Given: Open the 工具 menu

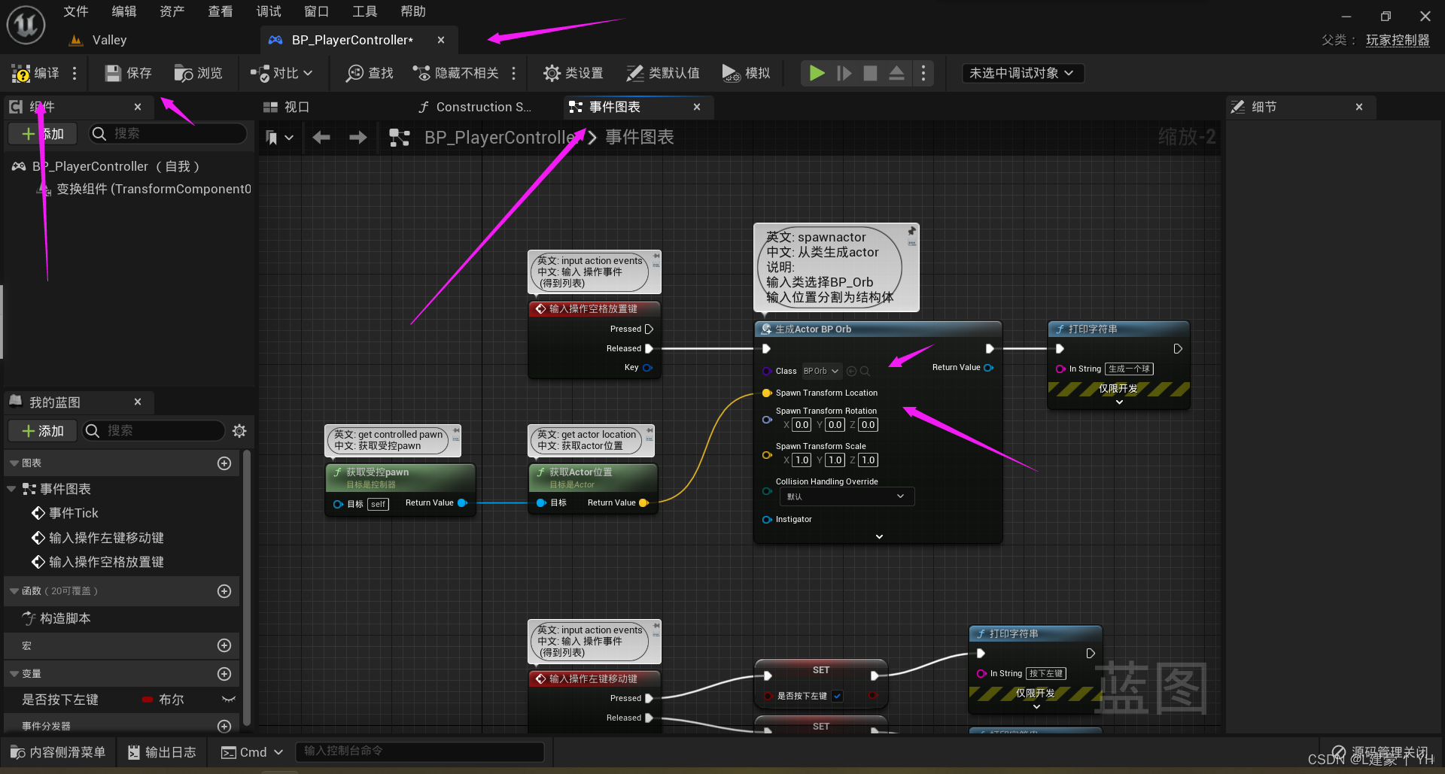Looking at the screenshot, I should [x=365, y=11].
